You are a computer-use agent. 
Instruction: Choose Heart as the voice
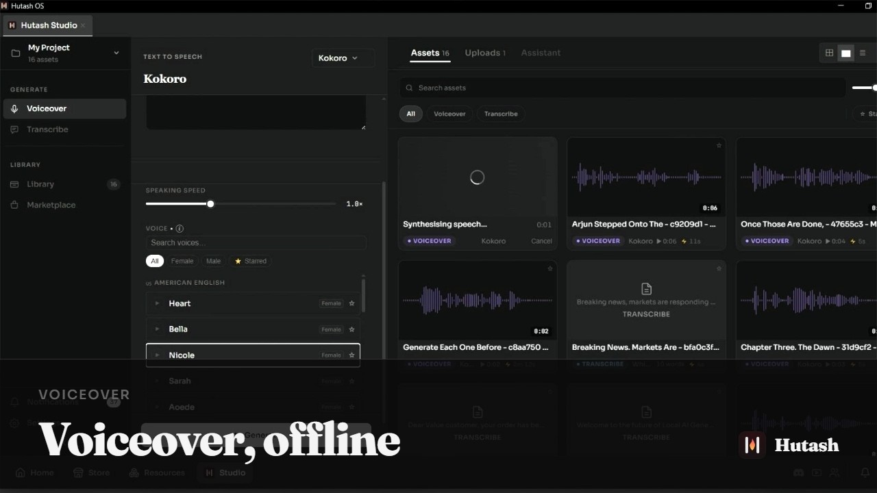(x=253, y=303)
